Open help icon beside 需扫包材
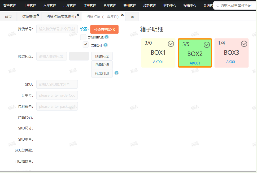Image resolution: width=257 pixels, height=173 pixels. pyautogui.click(x=106, y=45)
